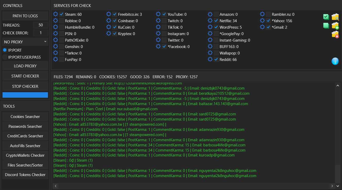Enable the Twitch checkbox
The width and height of the screenshot is (342, 190).
point(164,21)
